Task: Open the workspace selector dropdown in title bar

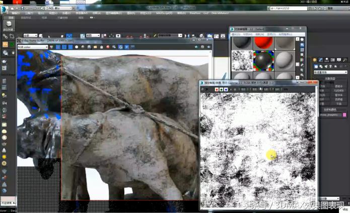Action: pyautogui.click(x=59, y=8)
